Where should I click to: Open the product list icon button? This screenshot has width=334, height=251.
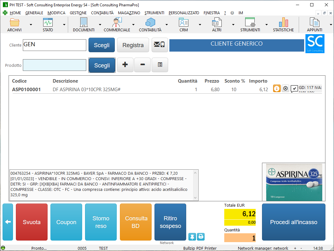160,65
